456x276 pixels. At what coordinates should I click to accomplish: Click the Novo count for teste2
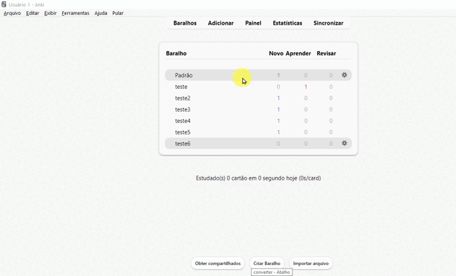[x=278, y=98]
